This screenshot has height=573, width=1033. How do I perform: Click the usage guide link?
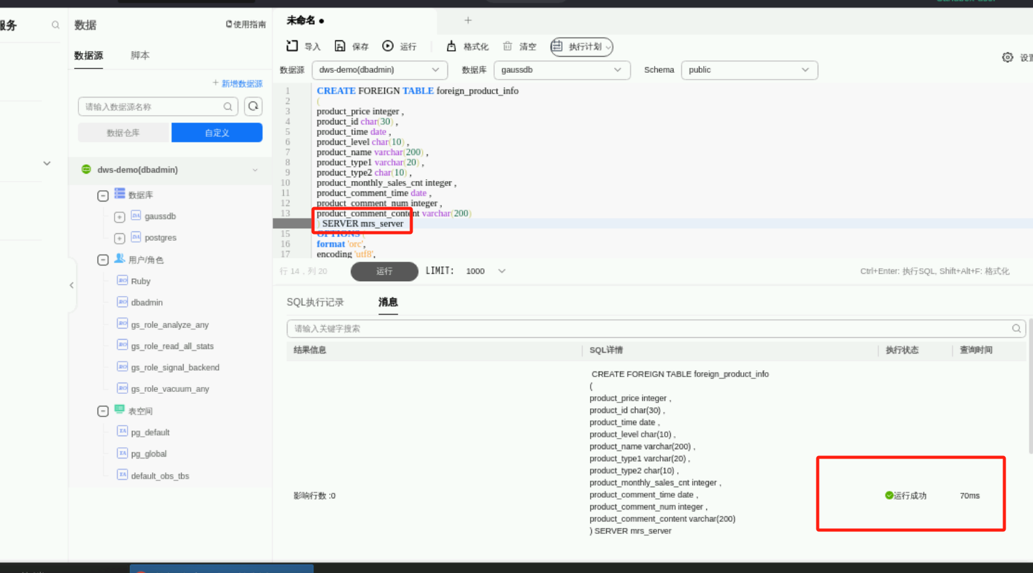point(245,24)
